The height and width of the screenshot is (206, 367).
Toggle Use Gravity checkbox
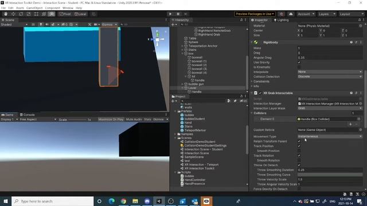pos(299,62)
